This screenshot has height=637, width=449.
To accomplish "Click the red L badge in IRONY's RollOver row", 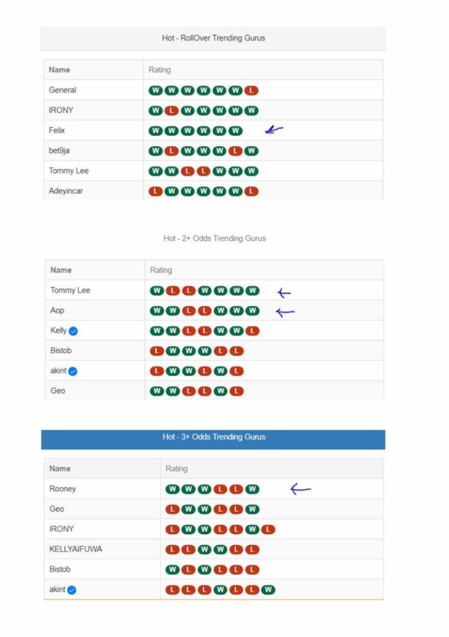I will [x=171, y=111].
